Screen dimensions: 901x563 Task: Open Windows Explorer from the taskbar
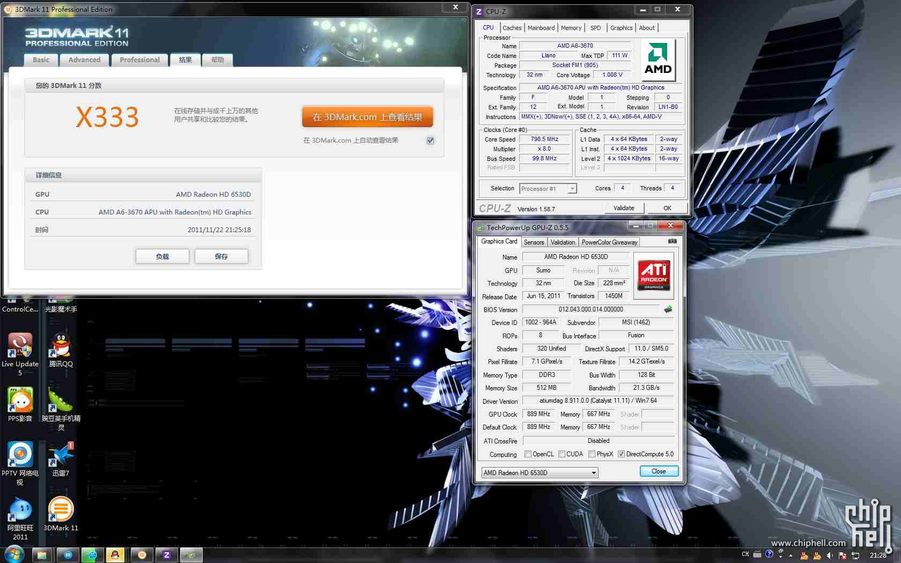point(42,555)
